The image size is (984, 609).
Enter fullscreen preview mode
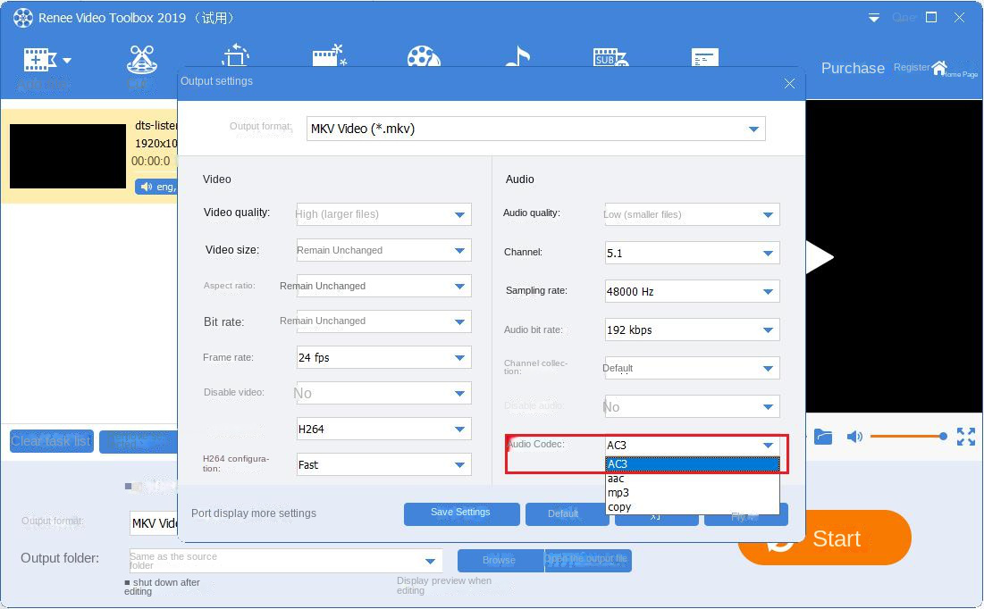pyautogui.click(x=966, y=436)
